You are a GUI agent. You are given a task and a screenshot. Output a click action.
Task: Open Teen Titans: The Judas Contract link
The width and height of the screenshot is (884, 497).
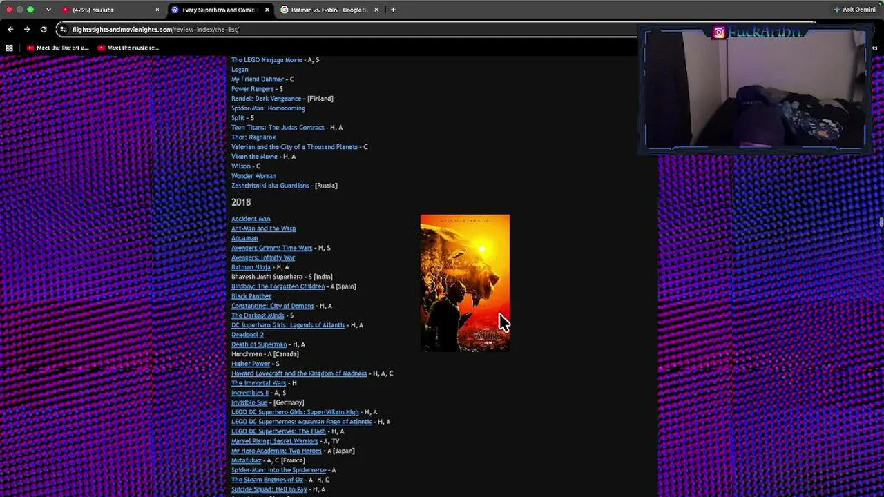(x=278, y=128)
